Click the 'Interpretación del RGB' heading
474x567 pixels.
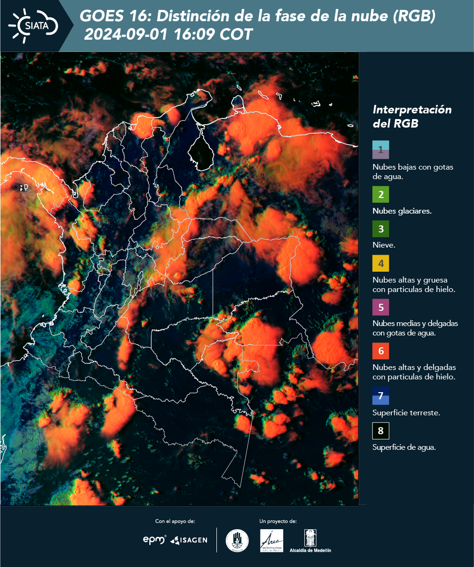pyautogui.click(x=412, y=116)
